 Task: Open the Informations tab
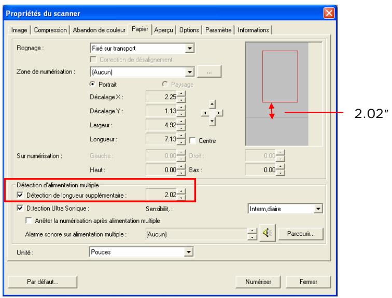[x=253, y=30]
